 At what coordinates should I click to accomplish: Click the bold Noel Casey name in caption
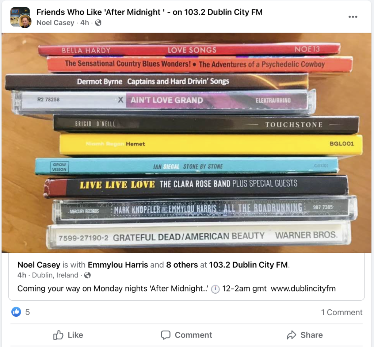pos(39,265)
